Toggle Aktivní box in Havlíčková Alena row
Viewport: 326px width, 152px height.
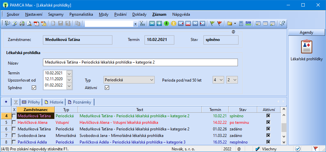click(x=268, y=123)
